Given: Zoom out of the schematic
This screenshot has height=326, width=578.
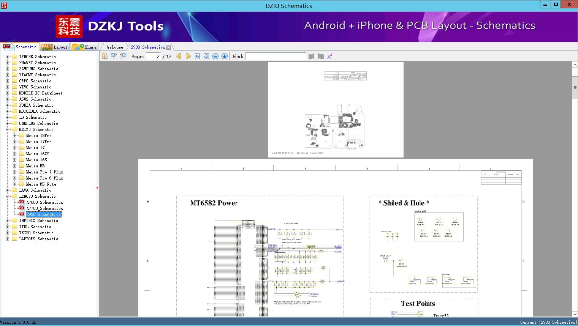Looking at the screenshot, I should (x=215, y=56).
